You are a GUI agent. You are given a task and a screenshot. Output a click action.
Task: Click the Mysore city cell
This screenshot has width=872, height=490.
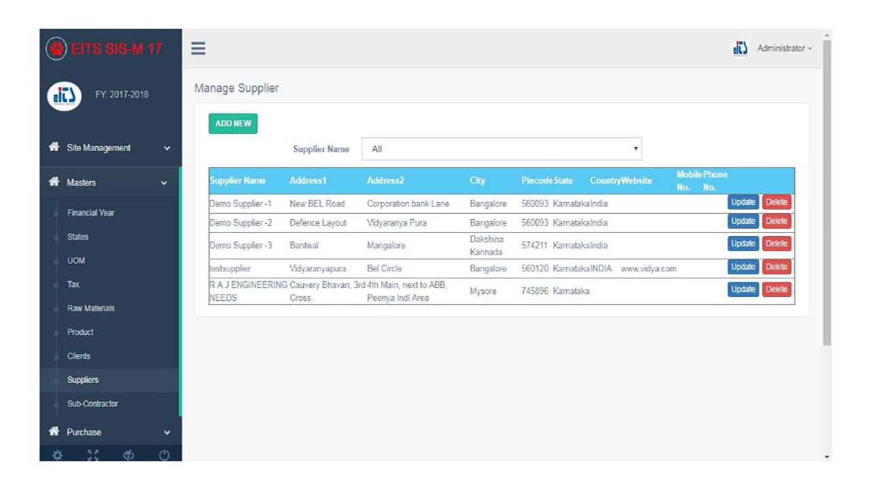[x=483, y=291]
